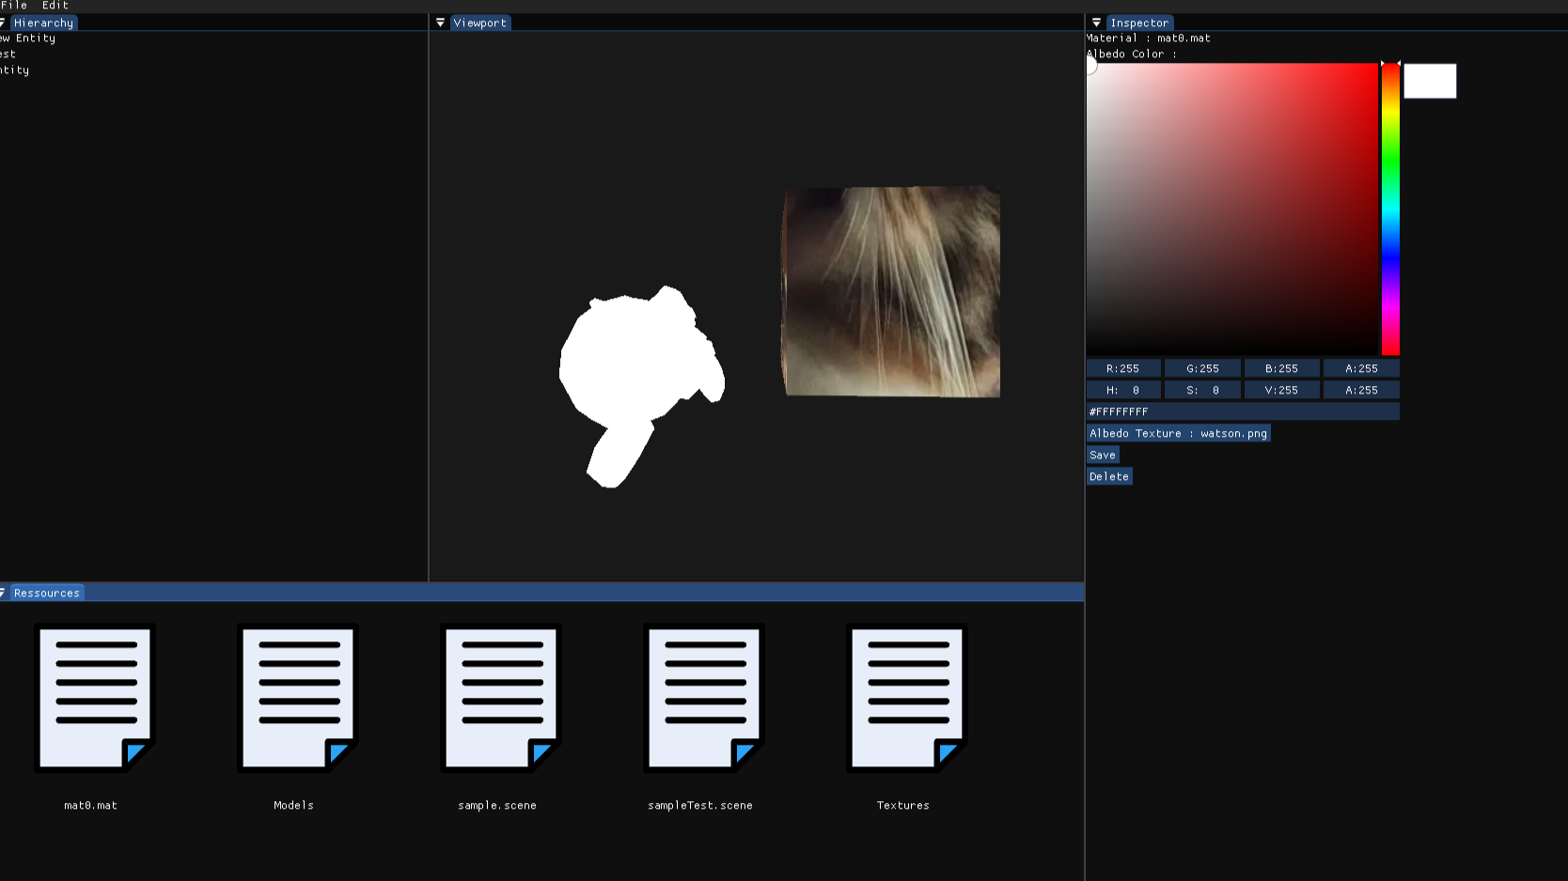
Task: Open the Models folder icon
Action: pyautogui.click(x=297, y=698)
